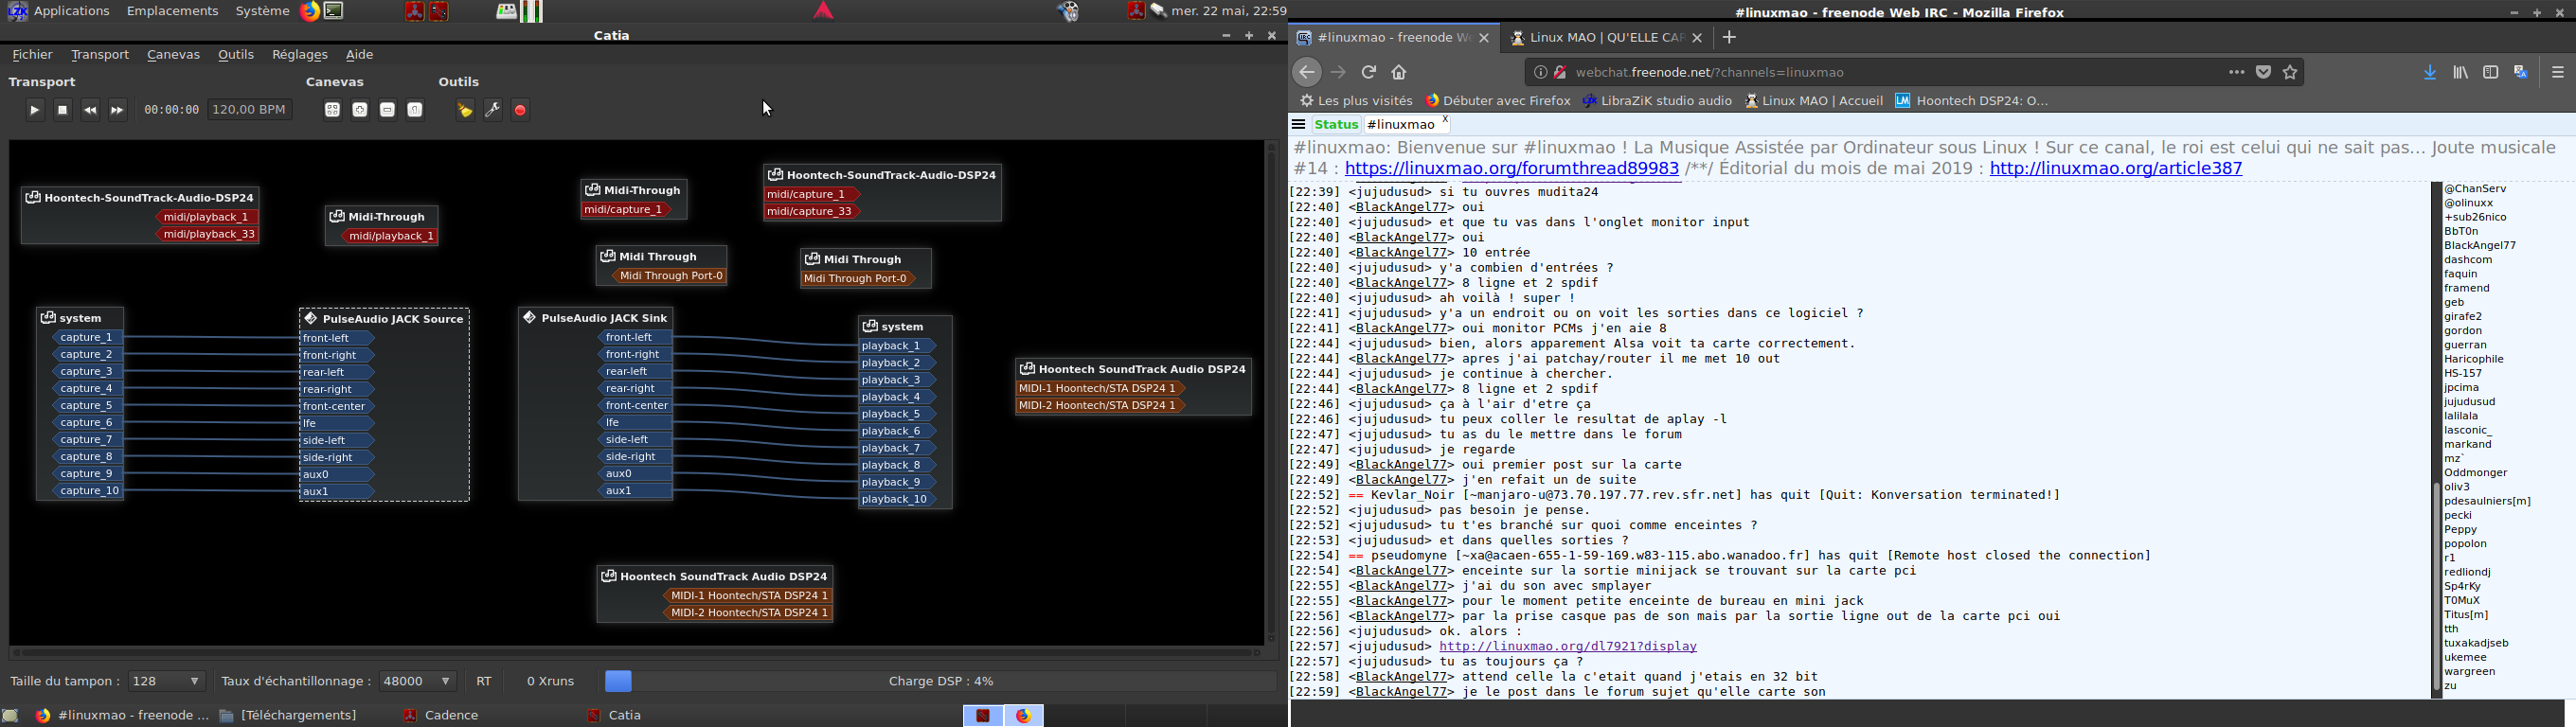Toggle the bookmark star for this page

(2291, 73)
